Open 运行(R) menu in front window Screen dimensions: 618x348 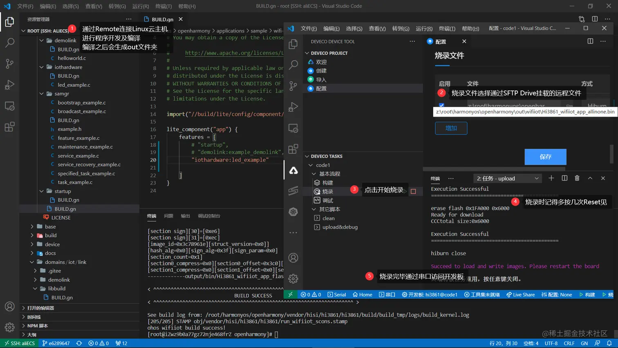(424, 28)
